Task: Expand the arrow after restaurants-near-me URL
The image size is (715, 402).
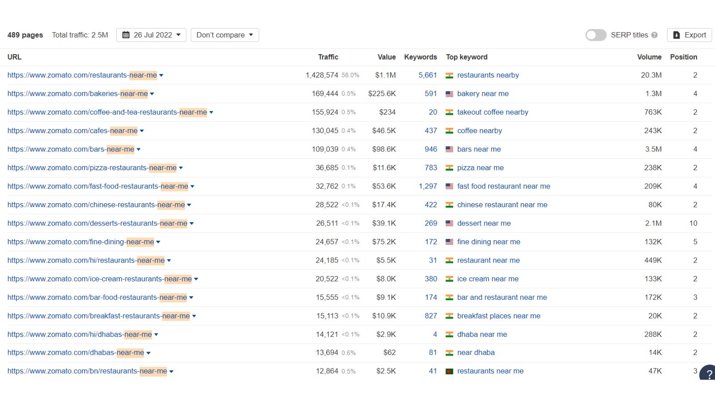Action: click(x=161, y=75)
